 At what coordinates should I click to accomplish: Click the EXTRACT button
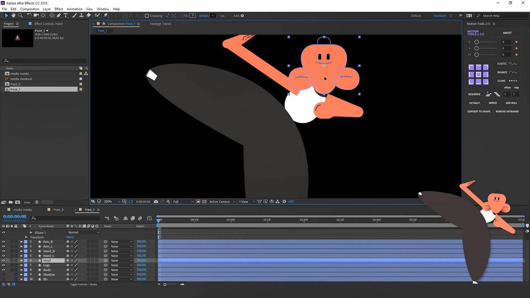click(x=475, y=103)
